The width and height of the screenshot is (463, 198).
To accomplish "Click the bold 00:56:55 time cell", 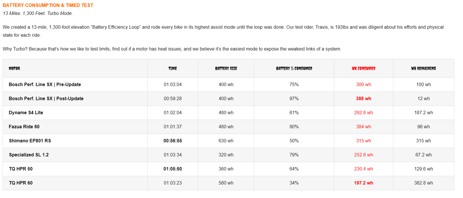I will point(173,141).
